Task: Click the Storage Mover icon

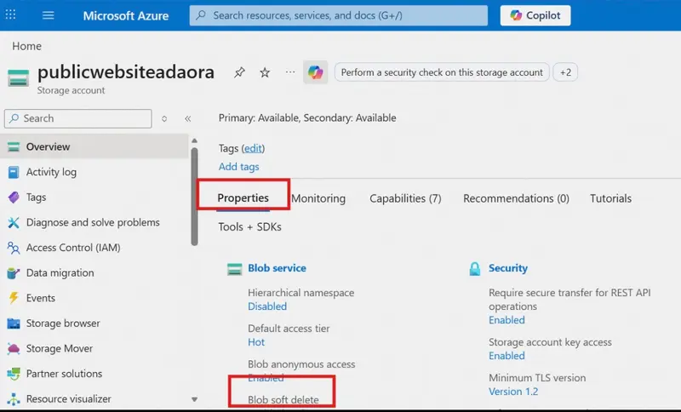Action: click(14, 349)
